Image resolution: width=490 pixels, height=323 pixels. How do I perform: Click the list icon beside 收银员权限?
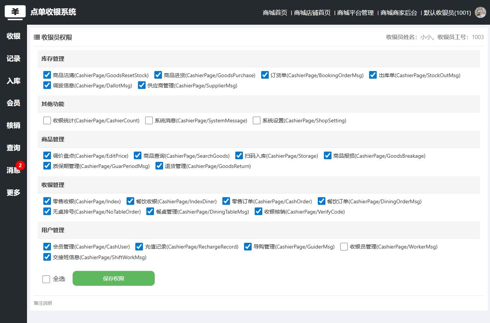coord(37,37)
